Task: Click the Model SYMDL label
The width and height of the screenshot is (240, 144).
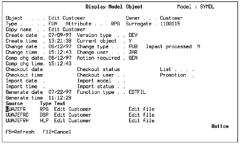Action: point(196,7)
